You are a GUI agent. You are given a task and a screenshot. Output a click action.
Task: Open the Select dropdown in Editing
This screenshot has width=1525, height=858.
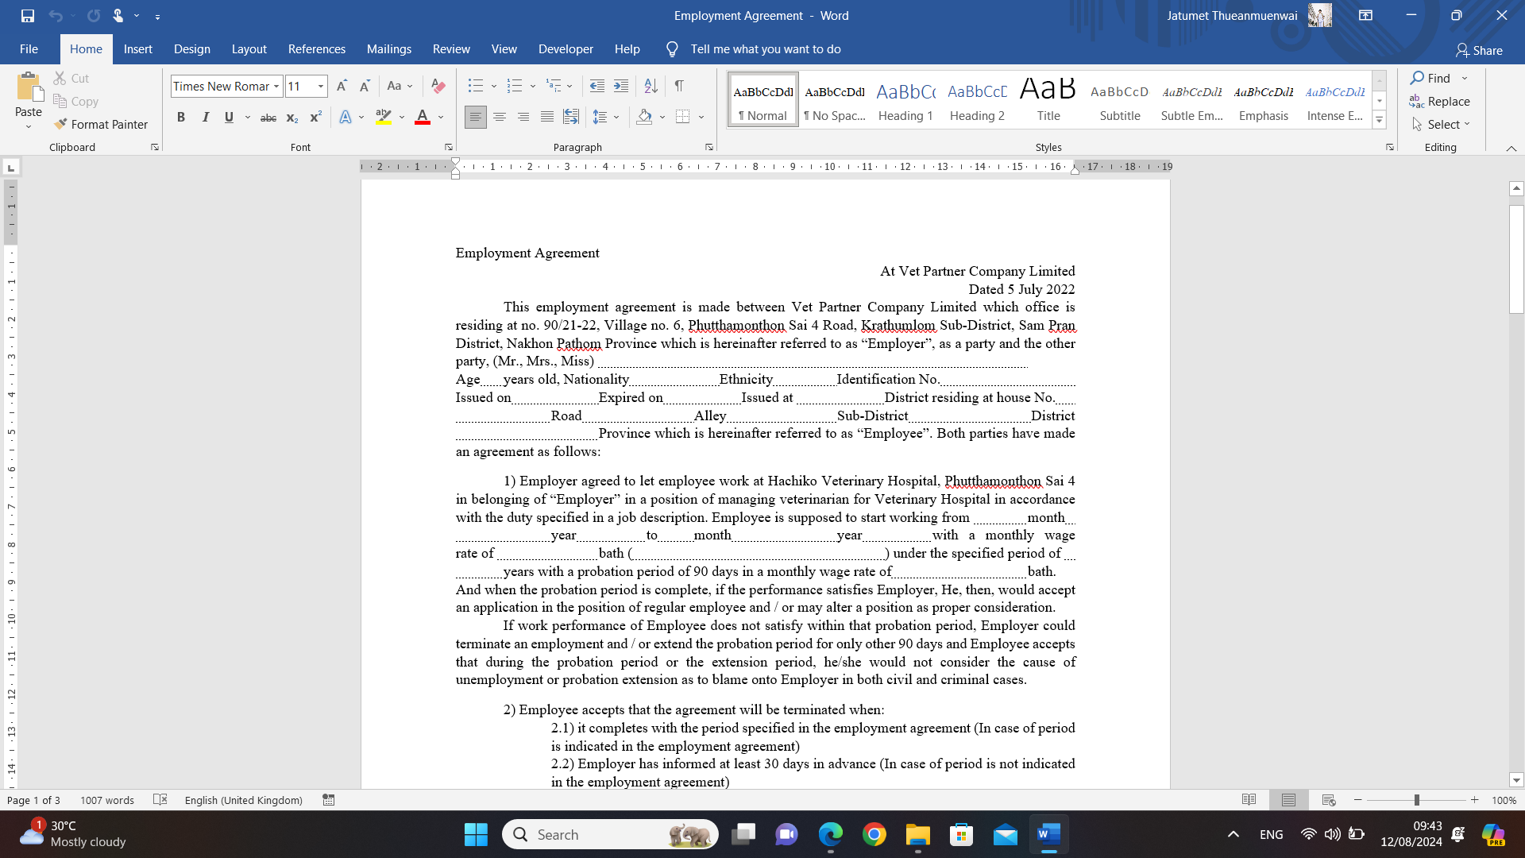(1442, 124)
